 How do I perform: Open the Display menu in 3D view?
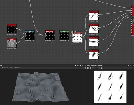12,68
